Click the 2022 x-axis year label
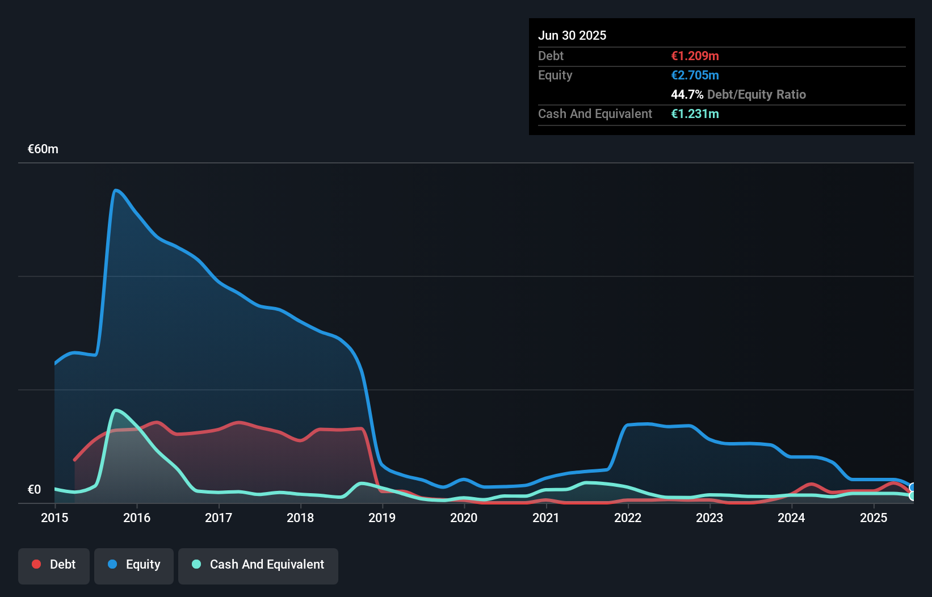932x597 pixels. pyautogui.click(x=628, y=518)
